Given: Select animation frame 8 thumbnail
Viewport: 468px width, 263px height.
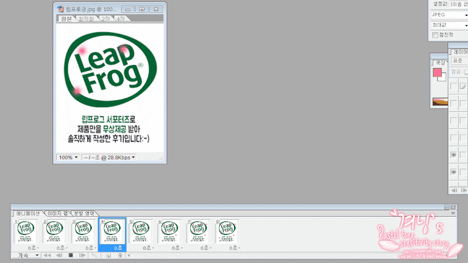Looking at the screenshot, I should point(227,231).
